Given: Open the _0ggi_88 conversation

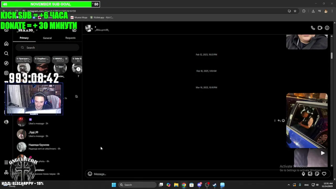Looking at the screenshot, I should pyautogui.click(x=47, y=134).
